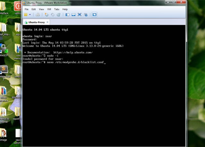Select the image folder on the desktop

pyautogui.click(x=4, y=135)
